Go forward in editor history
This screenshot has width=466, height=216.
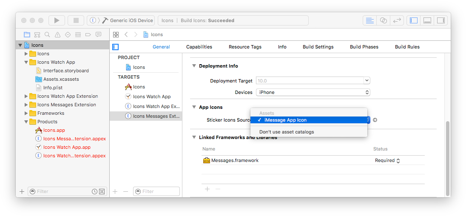pos(136,34)
